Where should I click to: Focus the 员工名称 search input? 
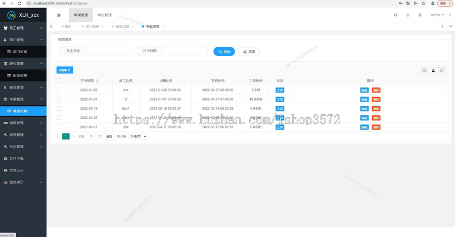coord(109,51)
